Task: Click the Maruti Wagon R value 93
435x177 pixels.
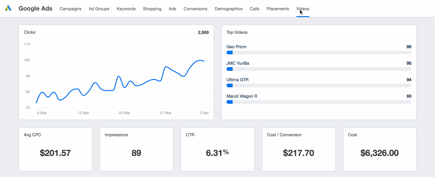Action: tap(409, 96)
